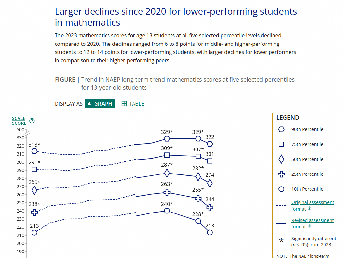Click the 25th percentile 238* cross marker

coord(34,212)
